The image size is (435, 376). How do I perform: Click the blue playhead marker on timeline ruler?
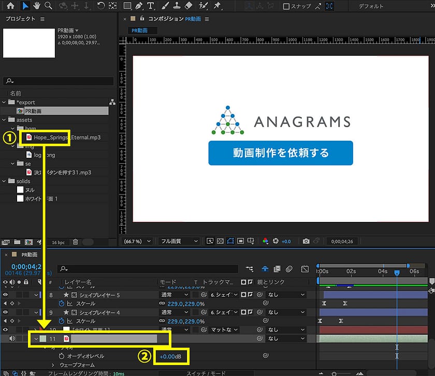tap(397, 272)
